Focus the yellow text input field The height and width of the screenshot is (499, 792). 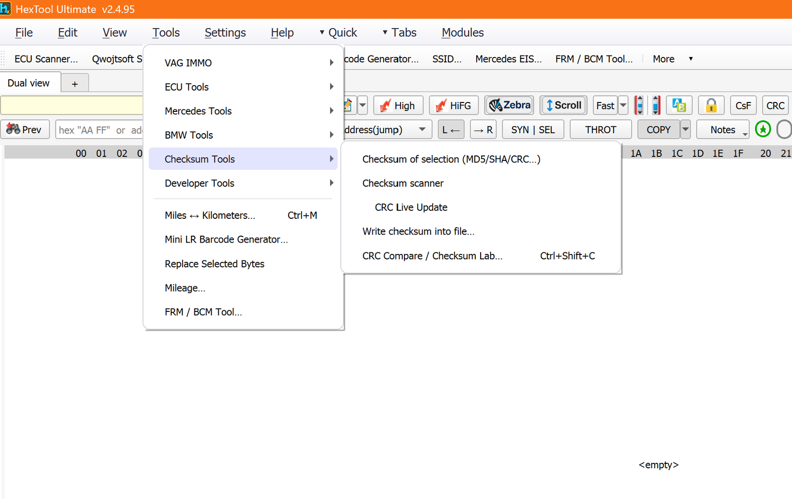72,105
